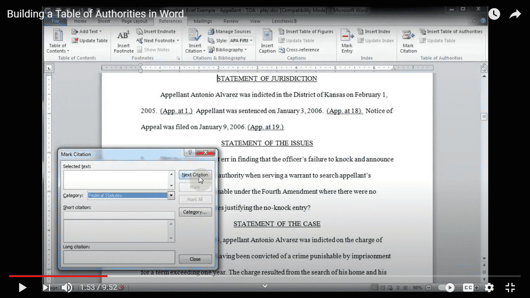Click the Category... button

(195, 212)
